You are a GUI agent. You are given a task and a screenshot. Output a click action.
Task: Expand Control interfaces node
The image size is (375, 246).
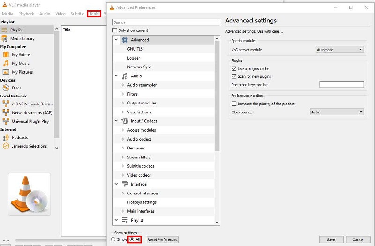tap(123, 193)
